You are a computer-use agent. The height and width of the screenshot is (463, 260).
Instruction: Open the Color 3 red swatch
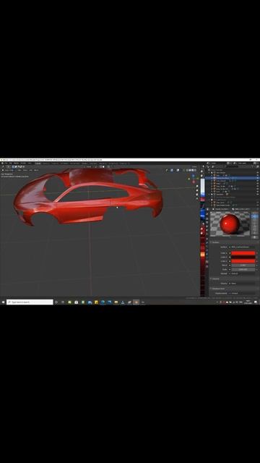243,261
